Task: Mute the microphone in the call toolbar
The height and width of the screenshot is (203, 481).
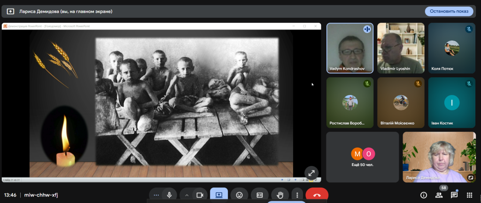Action: pyautogui.click(x=169, y=195)
